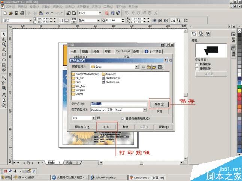Uncheck 最佳化渐变填色 checkbox
The width and height of the screenshot is (242, 181).
(x=123, y=119)
